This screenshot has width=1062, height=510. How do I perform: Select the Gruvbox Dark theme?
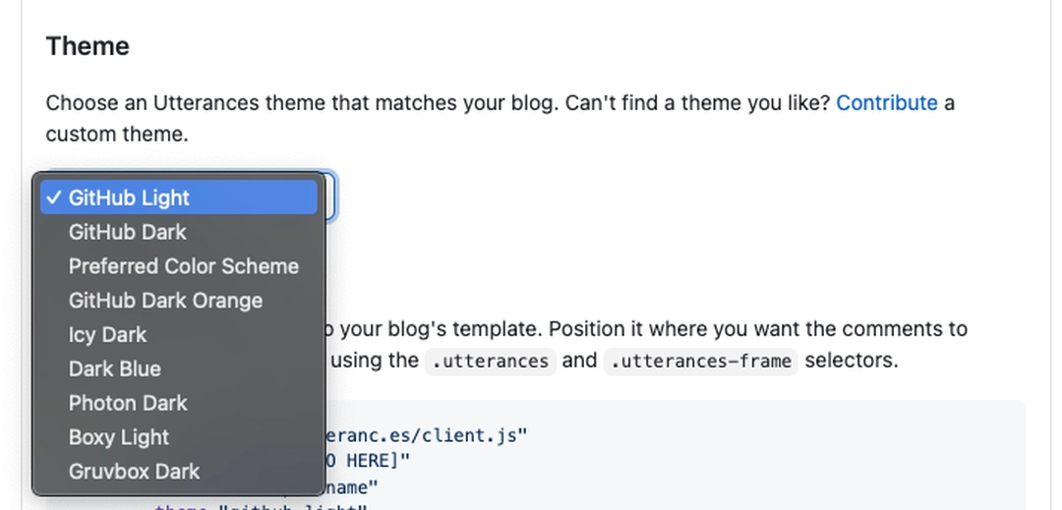pyautogui.click(x=179, y=471)
